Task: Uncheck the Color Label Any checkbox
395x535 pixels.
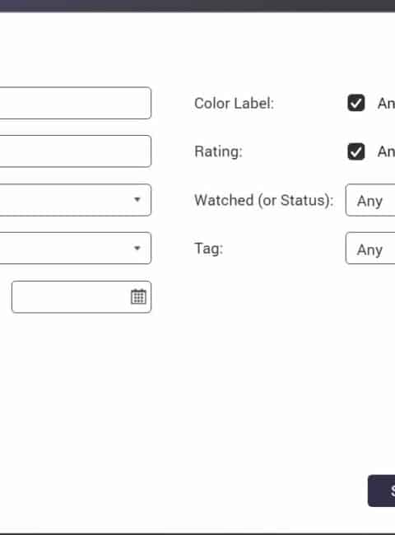Action: pyautogui.click(x=356, y=103)
